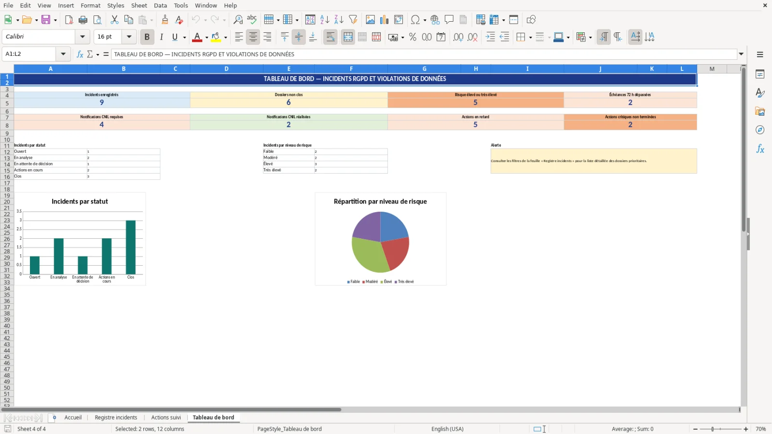The width and height of the screenshot is (772, 434).
Task: Activate the AutoFilter funnel icon
Action: pyautogui.click(x=353, y=20)
